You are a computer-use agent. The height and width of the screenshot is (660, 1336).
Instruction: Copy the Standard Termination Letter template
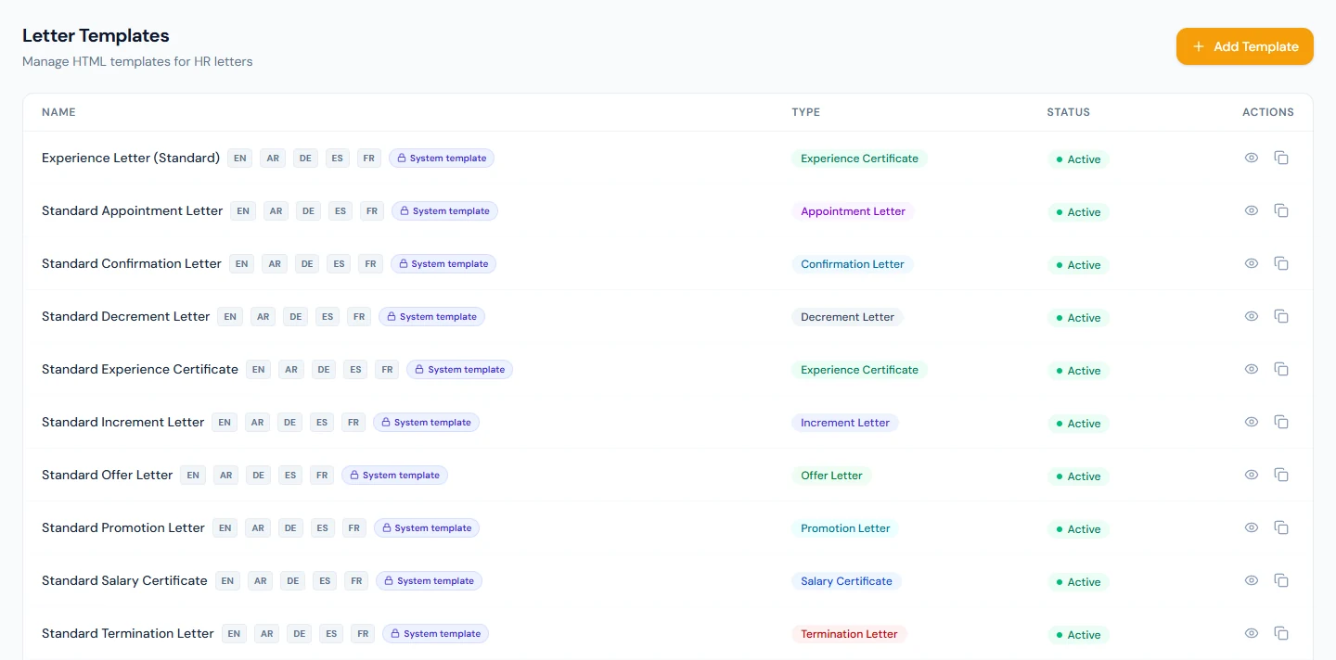1281,633
